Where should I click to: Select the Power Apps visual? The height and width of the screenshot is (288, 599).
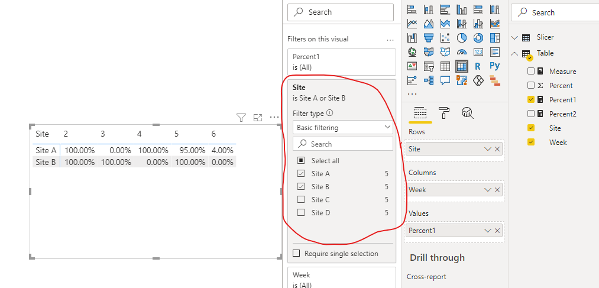tap(478, 80)
